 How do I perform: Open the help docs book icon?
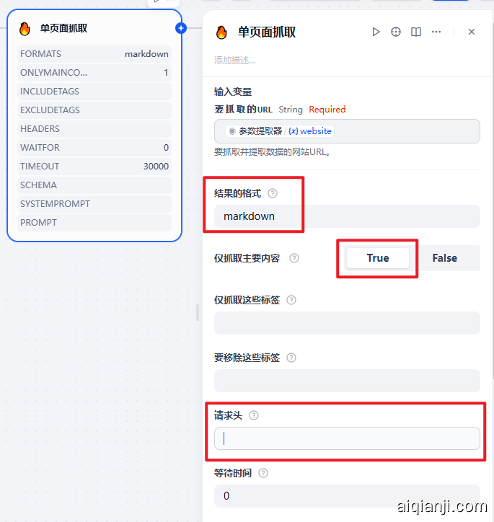coord(416,32)
